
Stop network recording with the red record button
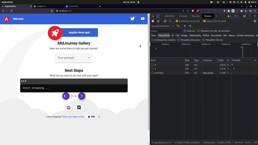153,21
